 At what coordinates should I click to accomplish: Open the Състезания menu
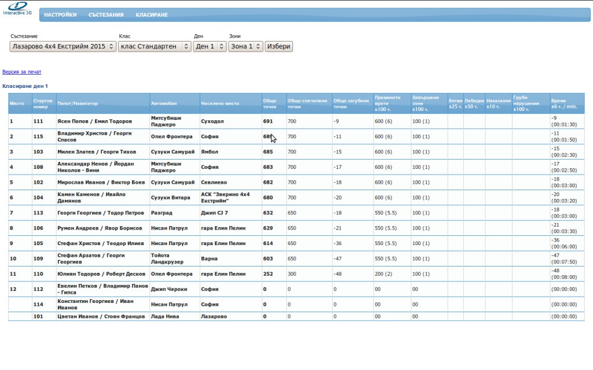point(106,15)
